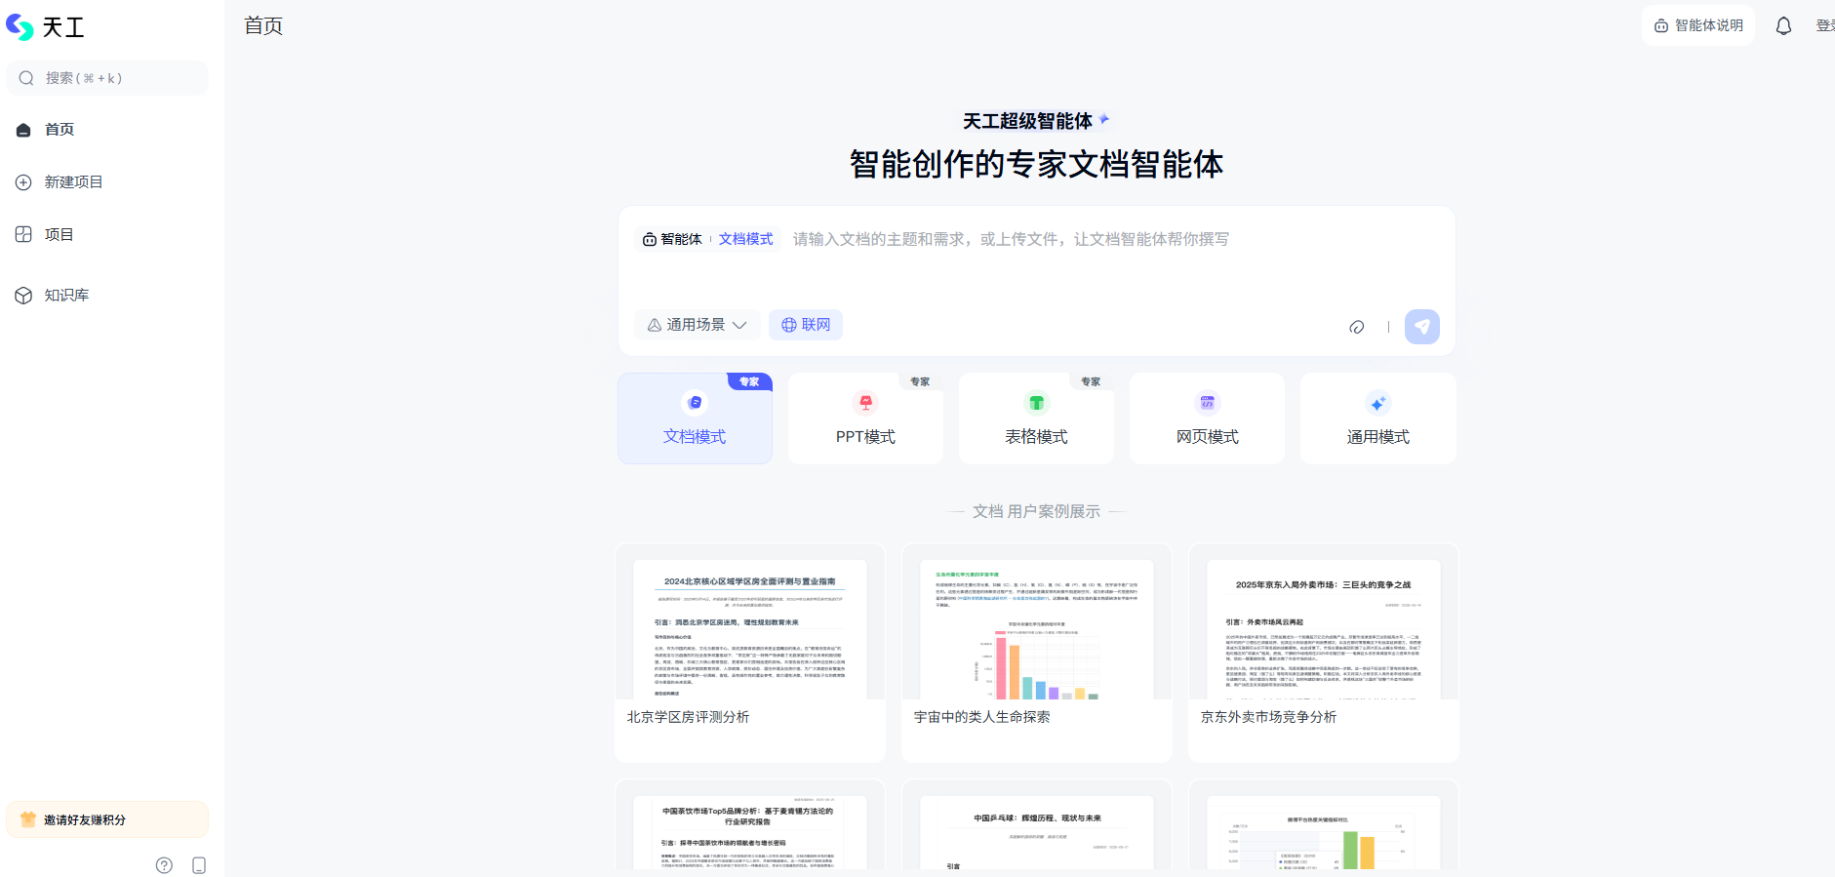Click the 项目 grid icon
Screen dimensions: 1835x877
point(23,234)
